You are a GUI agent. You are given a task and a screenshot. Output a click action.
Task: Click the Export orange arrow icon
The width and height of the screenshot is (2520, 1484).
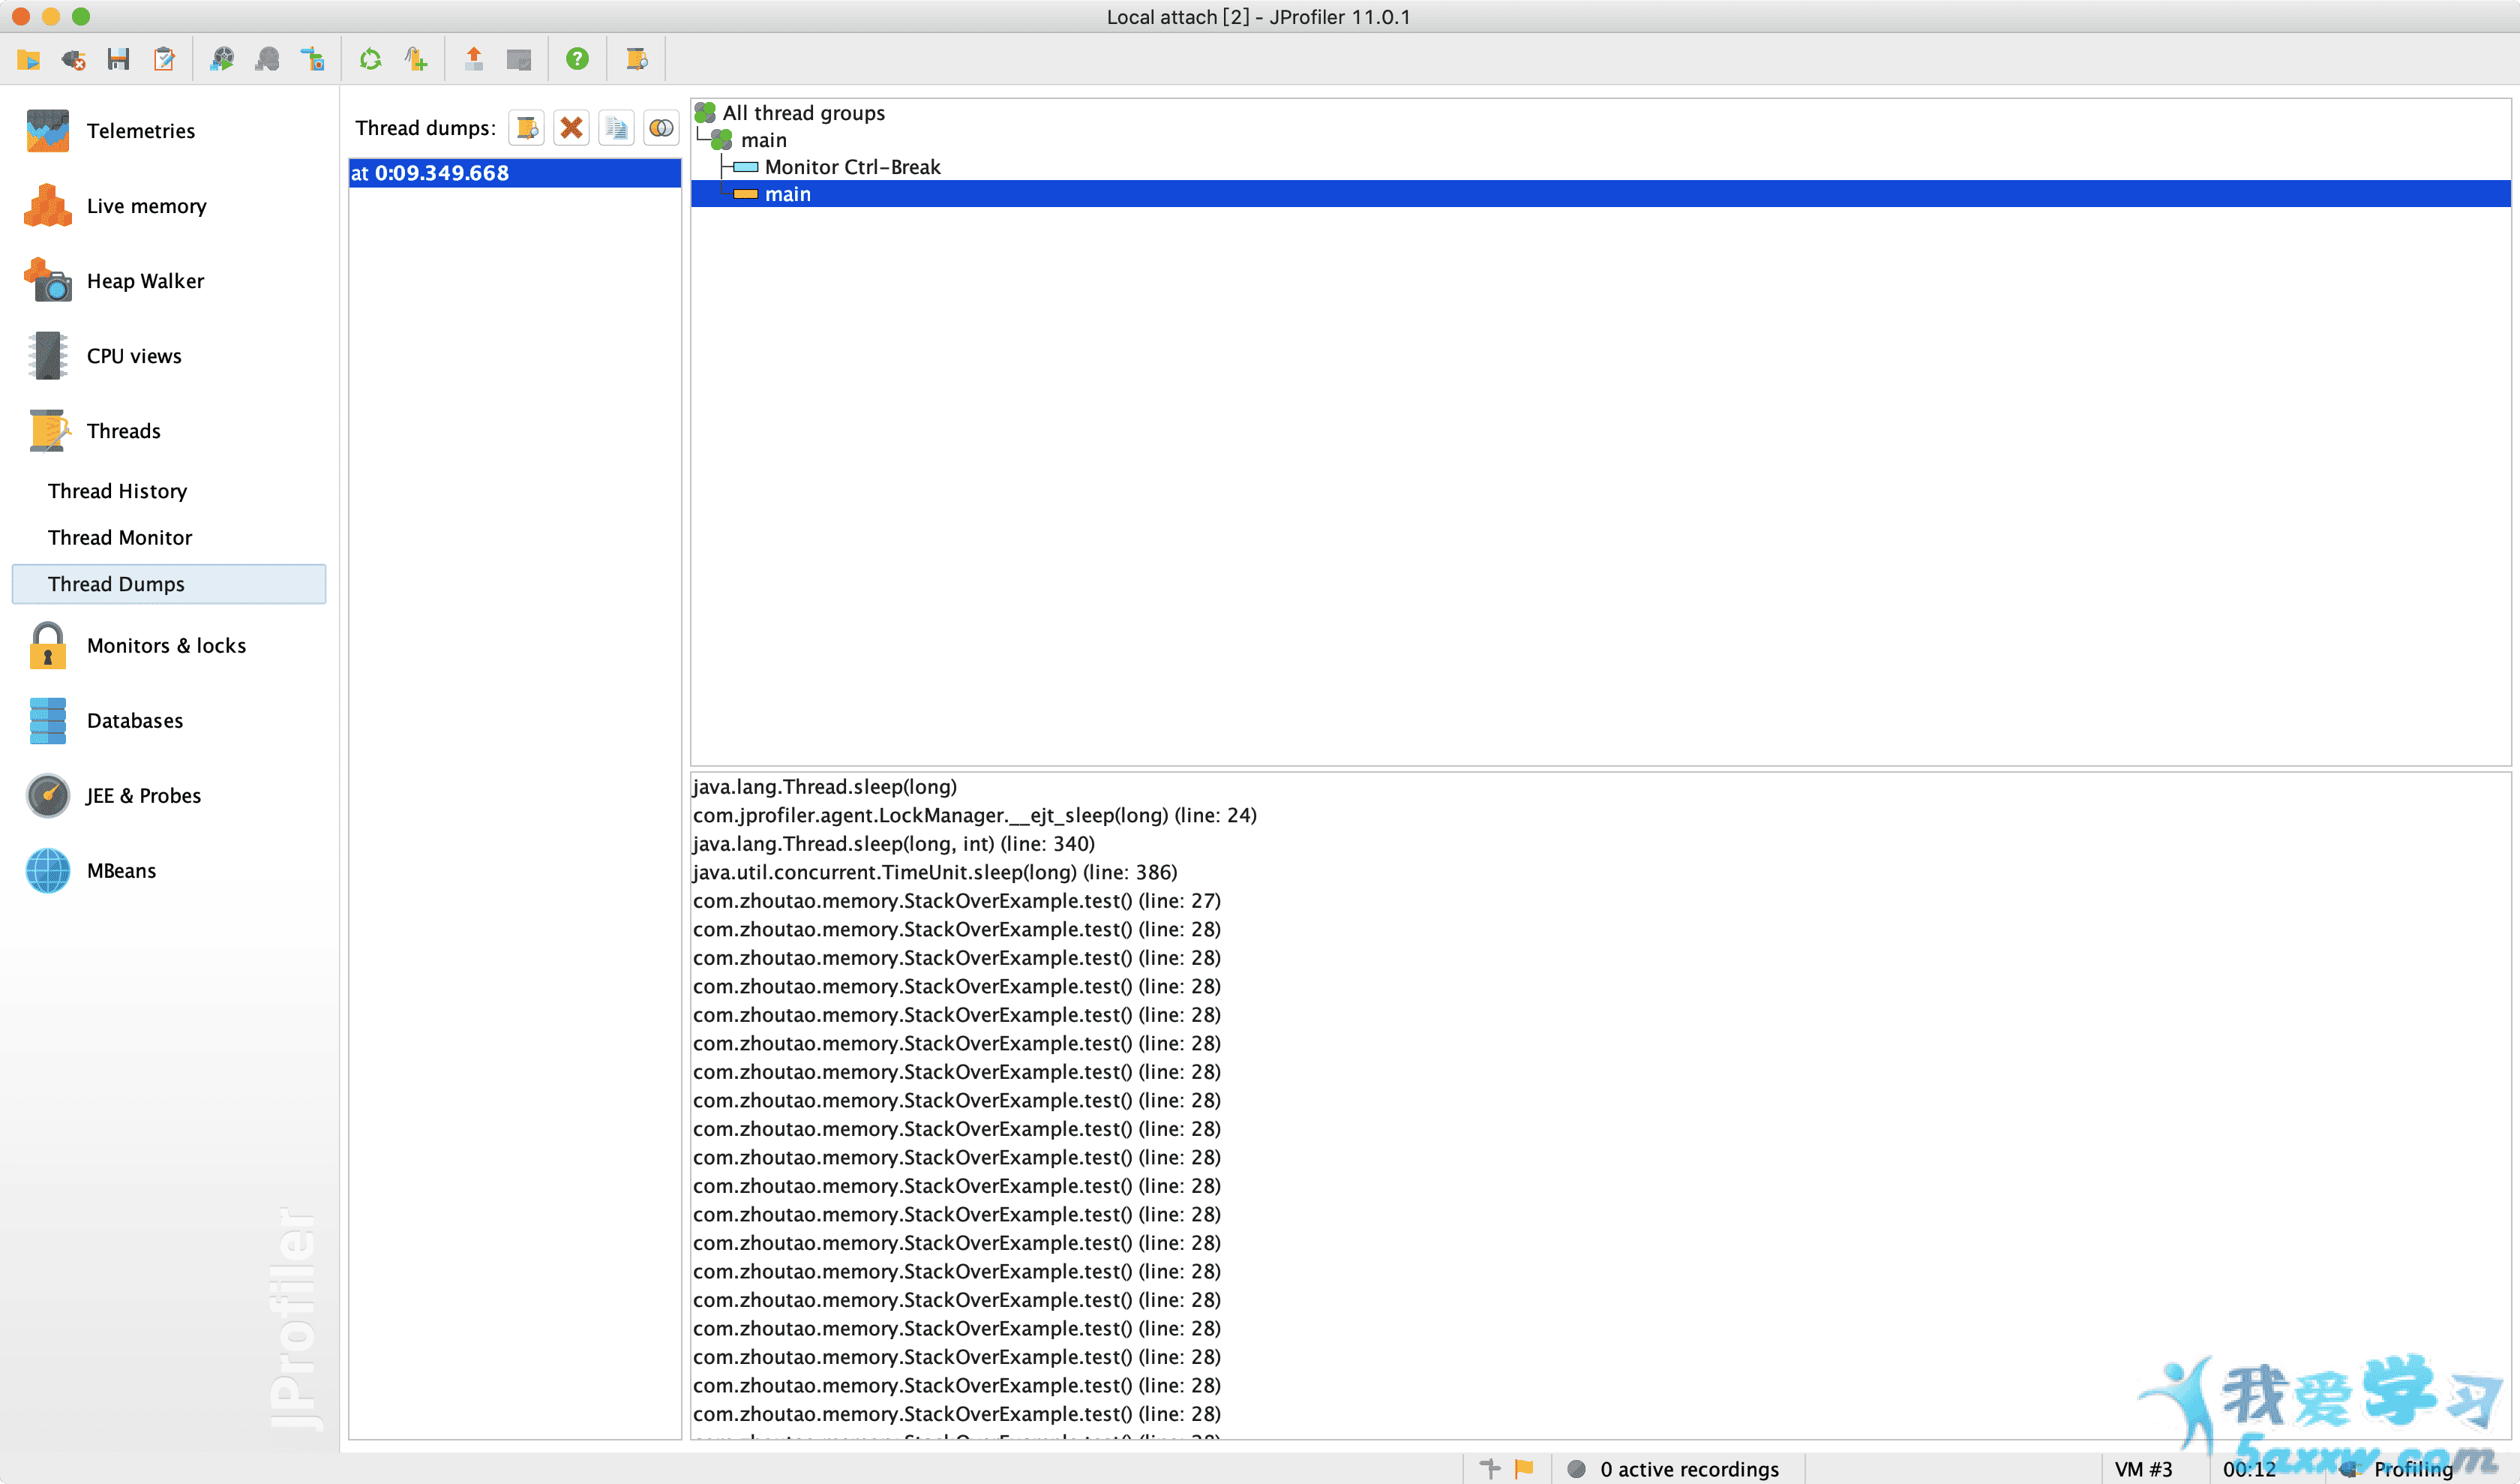(474, 59)
